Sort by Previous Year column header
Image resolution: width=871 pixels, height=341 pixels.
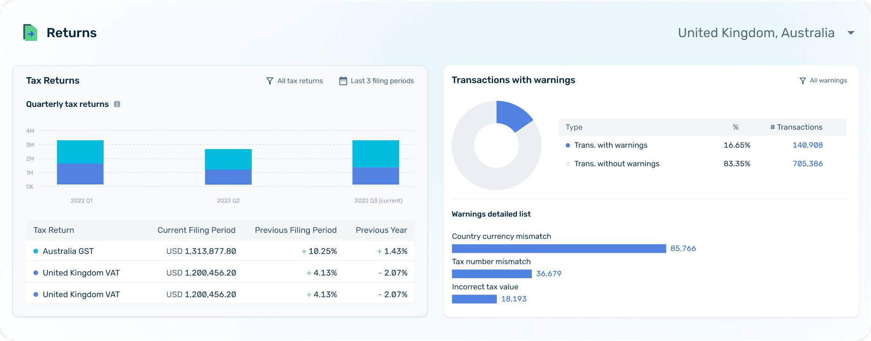pyautogui.click(x=382, y=230)
